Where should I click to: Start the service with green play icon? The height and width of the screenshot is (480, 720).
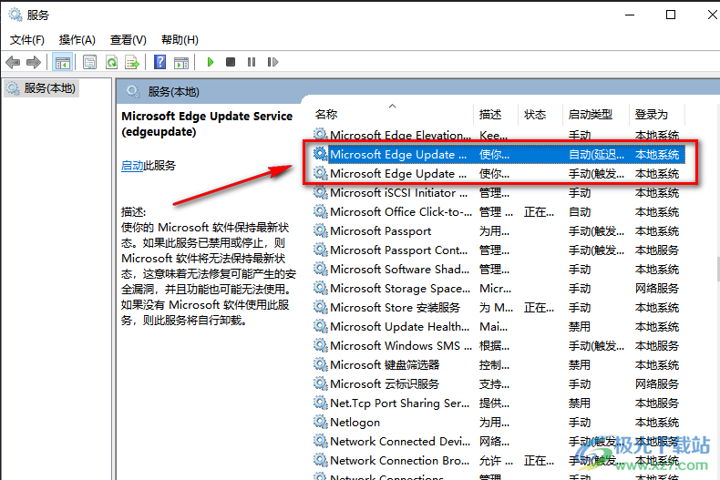(211, 62)
